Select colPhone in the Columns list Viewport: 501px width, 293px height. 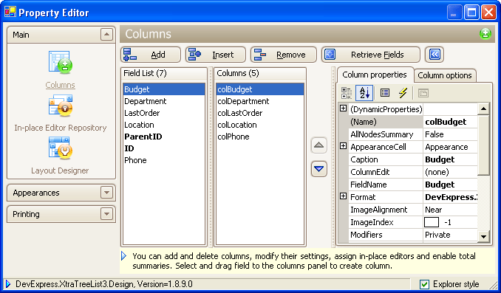(260, 137)
